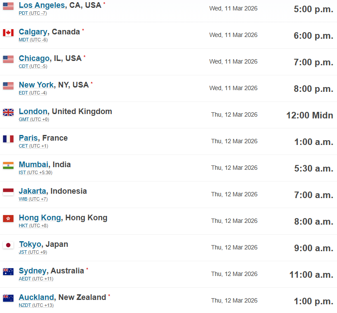The height and width of the screenshot is (313, 337).
Task: Click the Indonesia flag icon next to Jakarta
Action: tap(8, 192)
